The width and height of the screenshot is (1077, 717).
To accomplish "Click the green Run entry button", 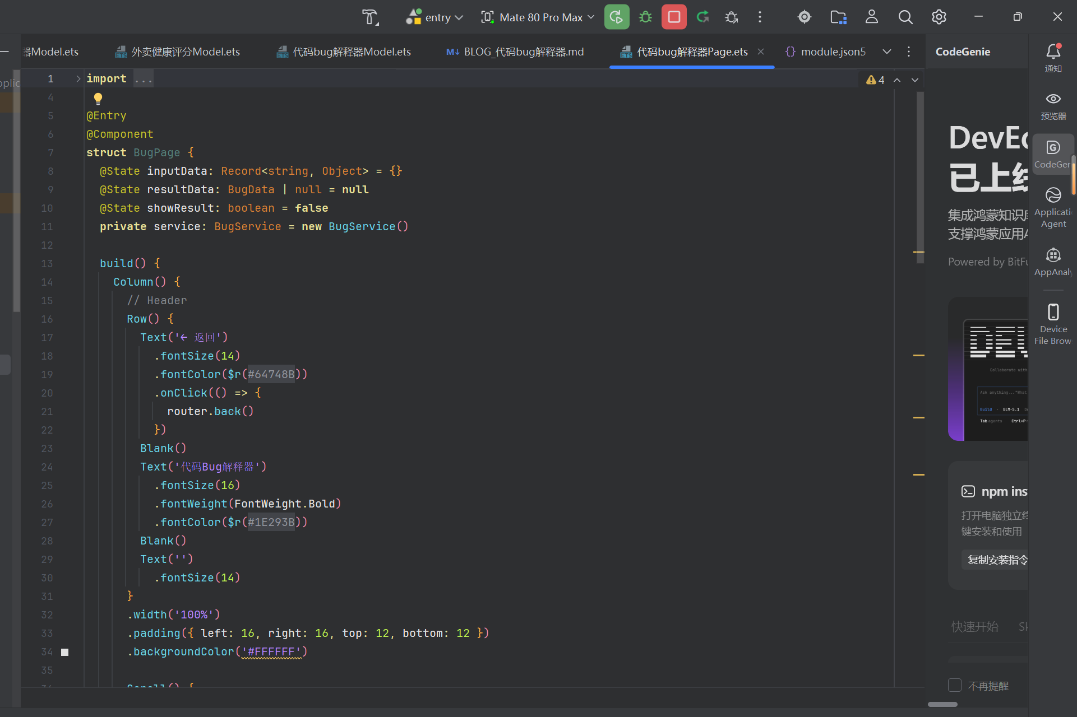I will [x=616, y=17].
